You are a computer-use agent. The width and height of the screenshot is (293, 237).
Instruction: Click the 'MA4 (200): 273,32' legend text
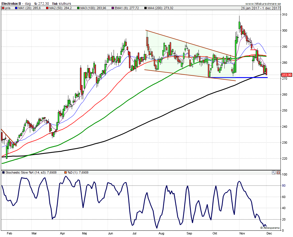(x=160, y=8)
